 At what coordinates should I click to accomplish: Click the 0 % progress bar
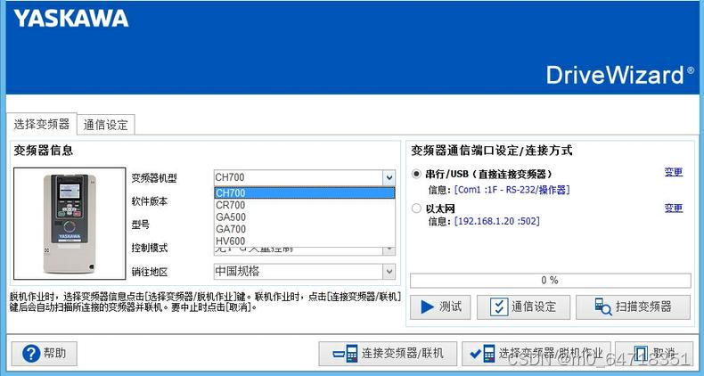tap(551, 281)
